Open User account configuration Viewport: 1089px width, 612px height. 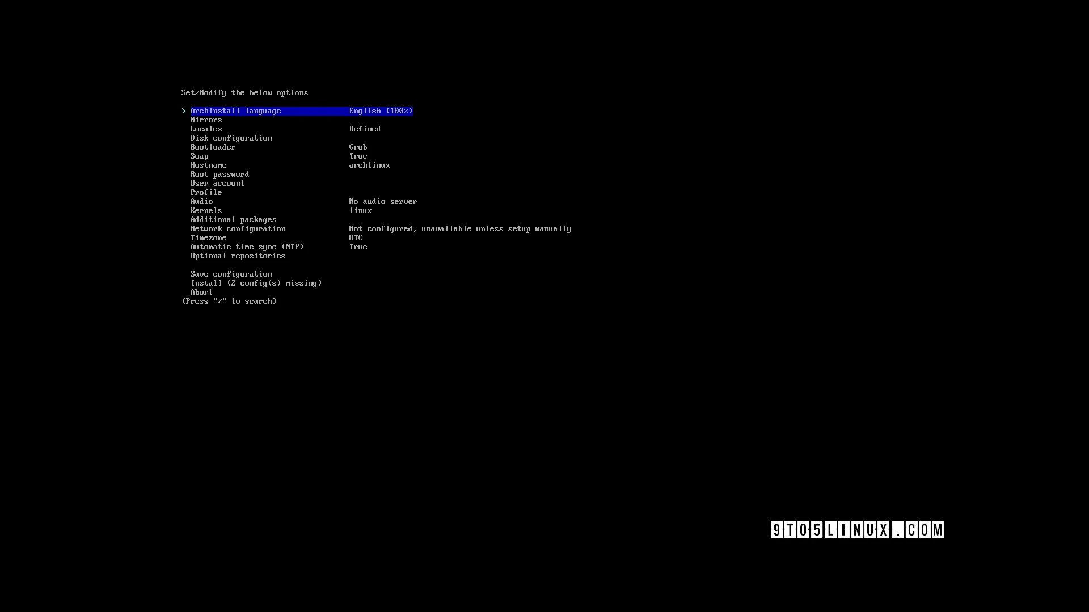pos(217,183)
